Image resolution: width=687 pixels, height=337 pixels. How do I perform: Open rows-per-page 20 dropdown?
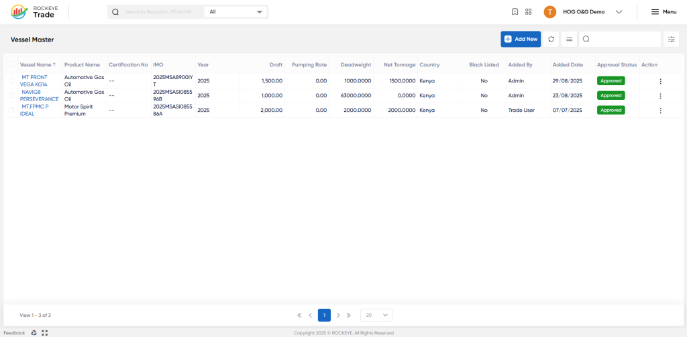[x=376, y=315]
